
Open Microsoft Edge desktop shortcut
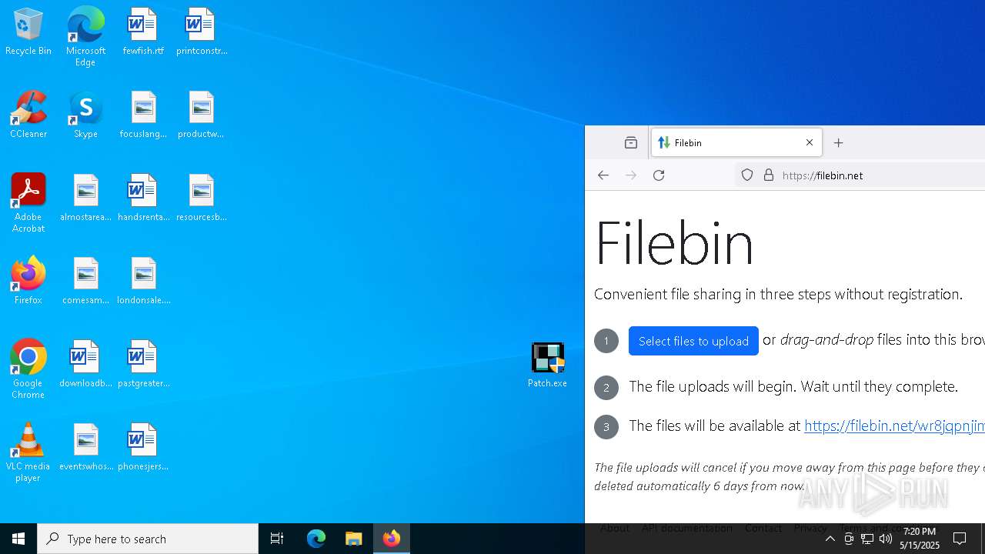(x=85, y=37)
